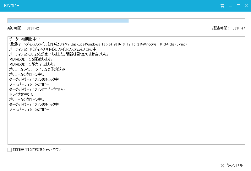The image size is (251, 171).
Task: Maximize the P2Vコピー window
Action: point(238,6)
